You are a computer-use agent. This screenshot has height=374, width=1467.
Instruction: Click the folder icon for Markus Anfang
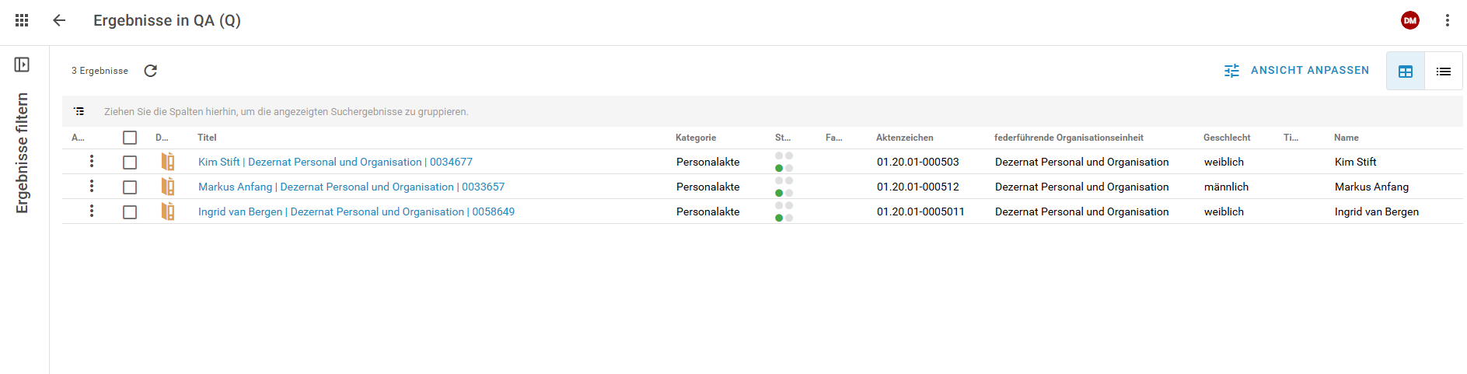click(x=167, y=187)
